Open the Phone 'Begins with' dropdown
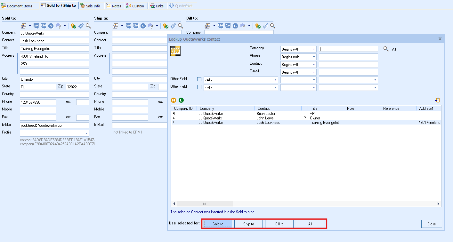 pyautogui.click(x=298, y=57)
